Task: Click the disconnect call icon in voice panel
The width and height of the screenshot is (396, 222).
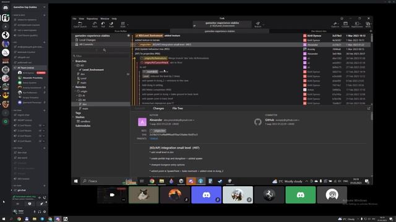Action: pyautogui.click(x=45, y=197)
